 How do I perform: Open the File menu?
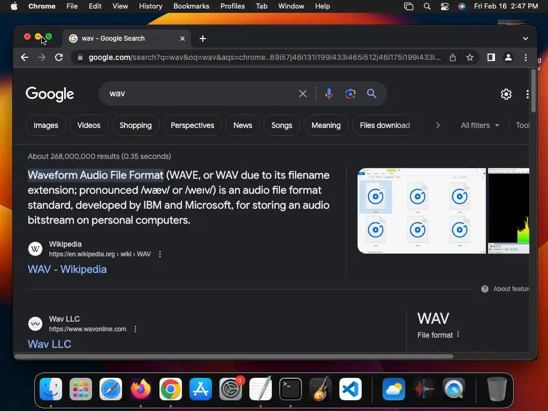pos(72,6)
